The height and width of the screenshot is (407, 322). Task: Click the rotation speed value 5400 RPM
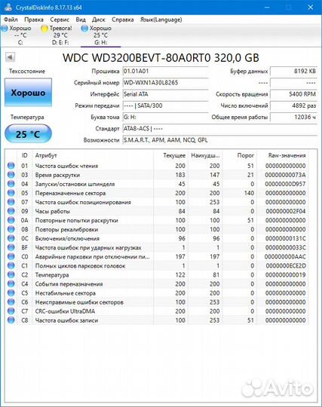point(293,94)
